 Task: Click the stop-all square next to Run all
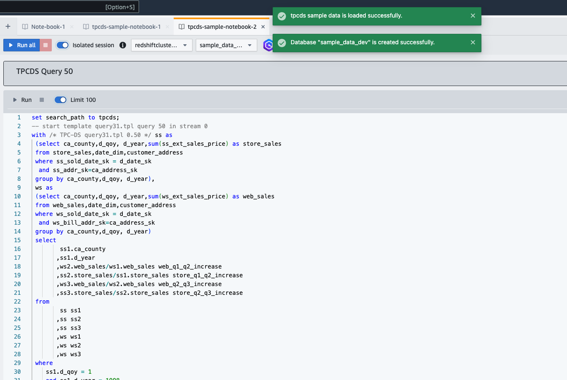[x=46, y=45]
